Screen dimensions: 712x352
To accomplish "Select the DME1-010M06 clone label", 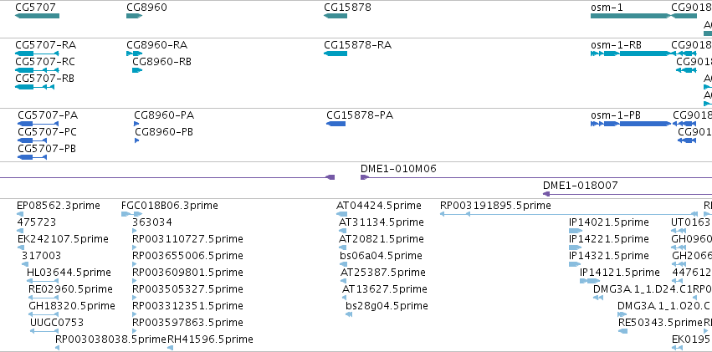I will click(398, 169).
